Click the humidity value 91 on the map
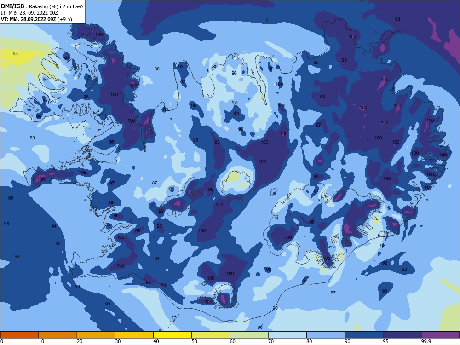 tap(305, 280)
